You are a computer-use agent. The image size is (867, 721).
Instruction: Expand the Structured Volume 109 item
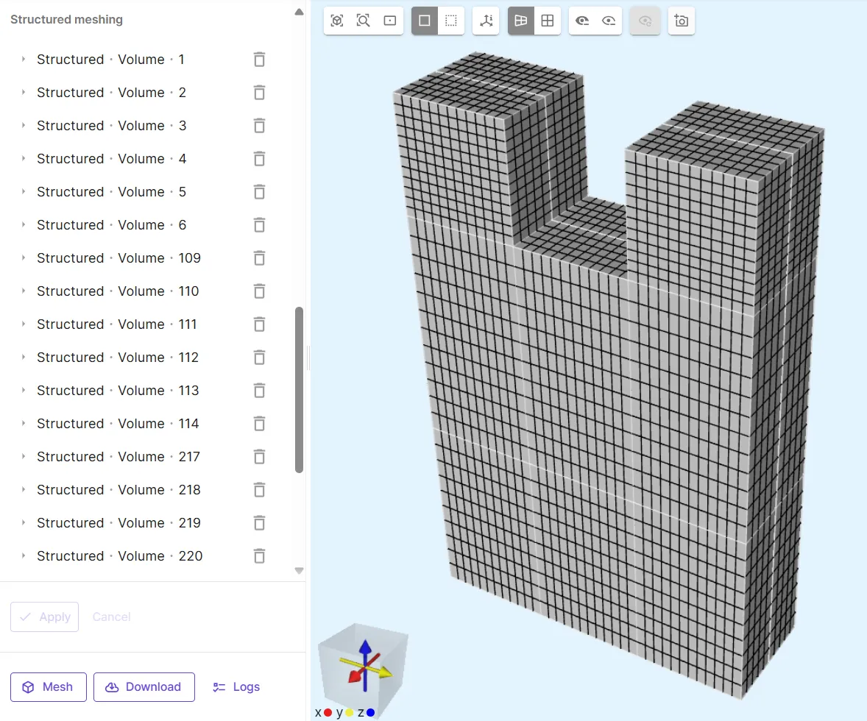point(24,258)
